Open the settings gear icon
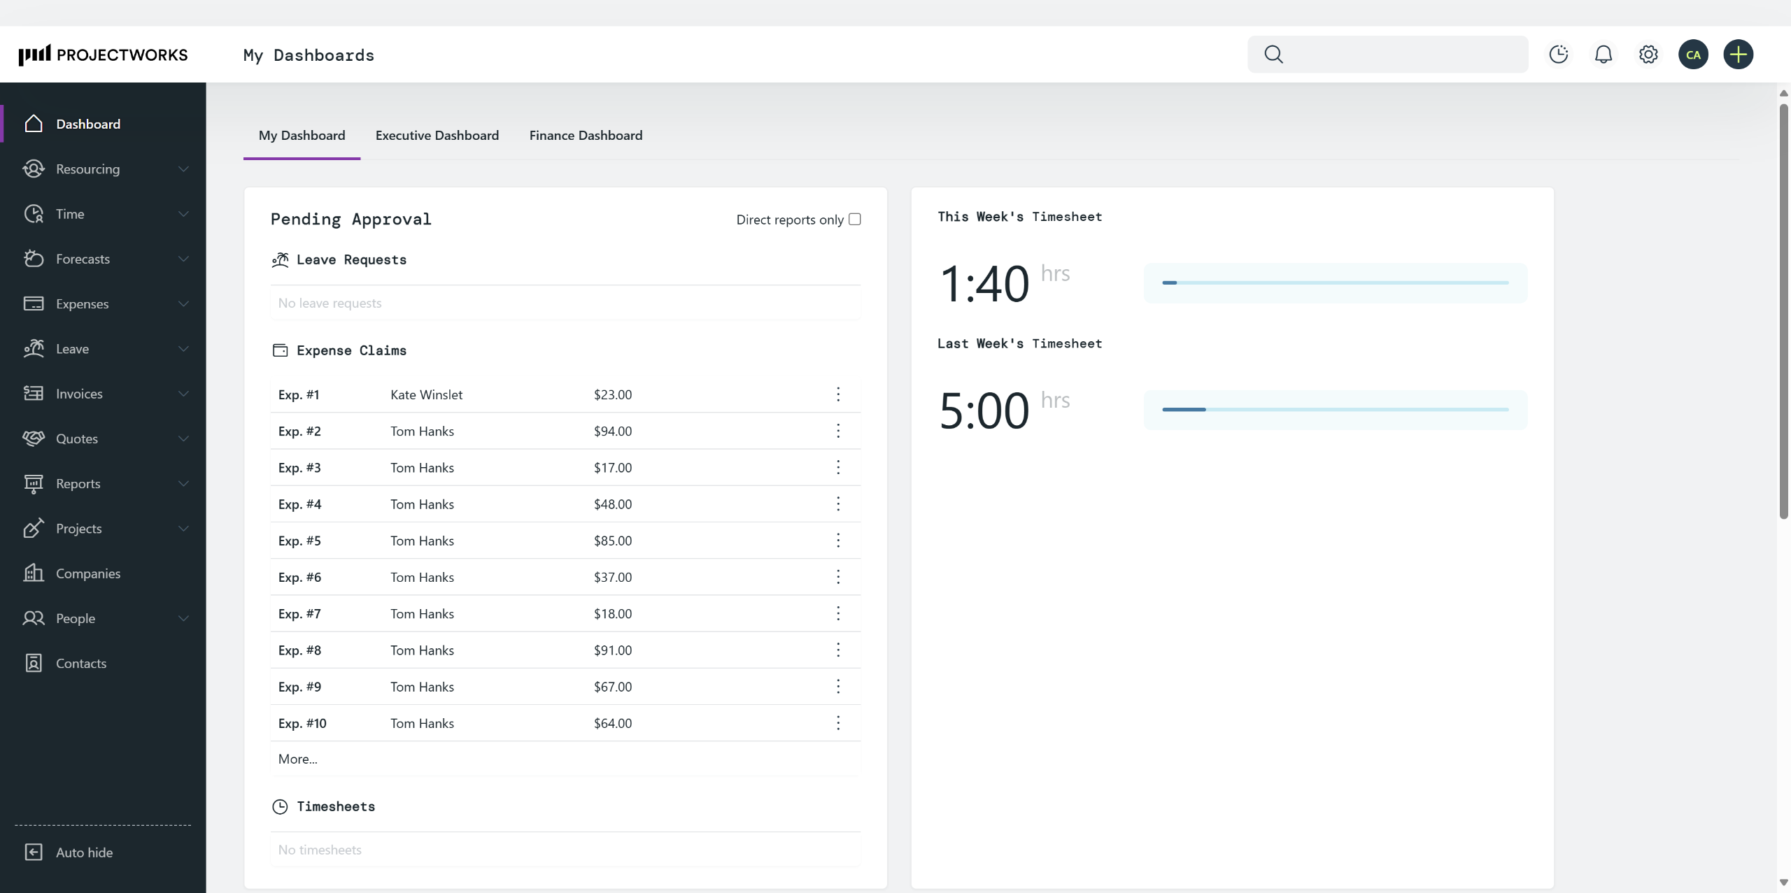The width and height of the screenshot is (1791, 893). [1648, 55]
